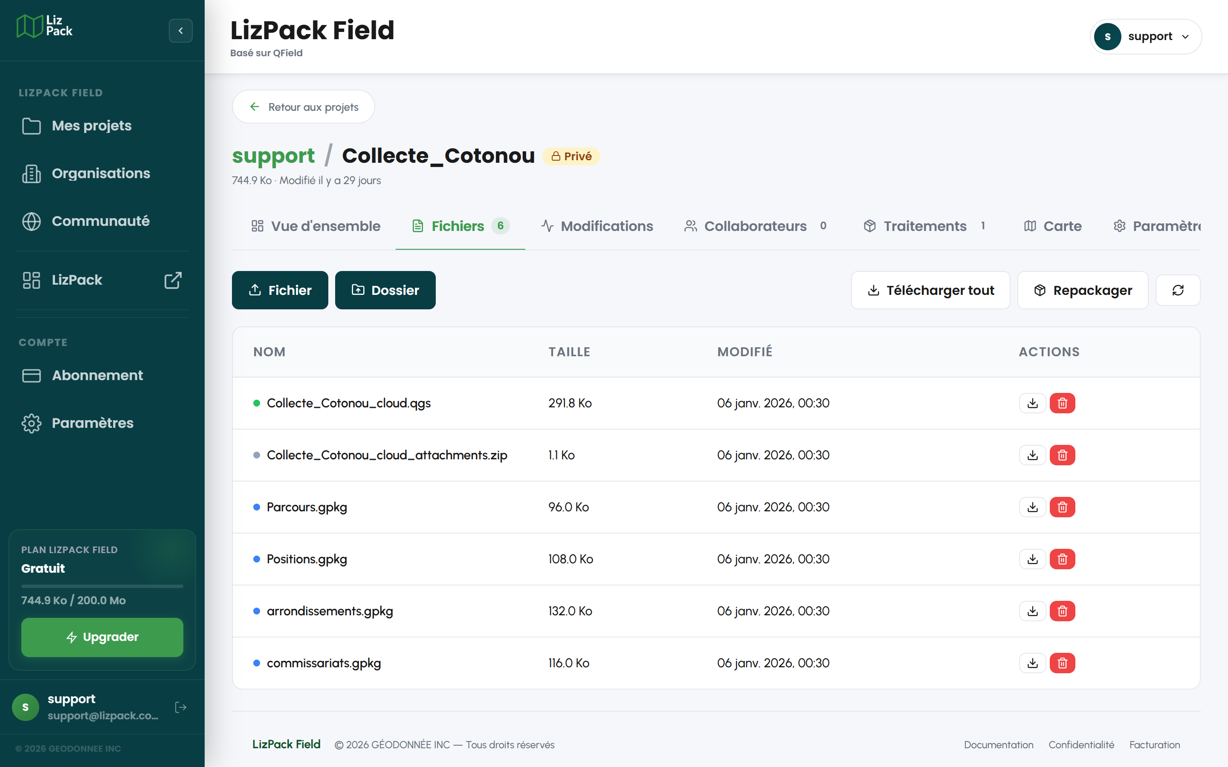Download commissariats.gpkg file
This screenshot has height=767, width=1228.
pos(1033,663)
